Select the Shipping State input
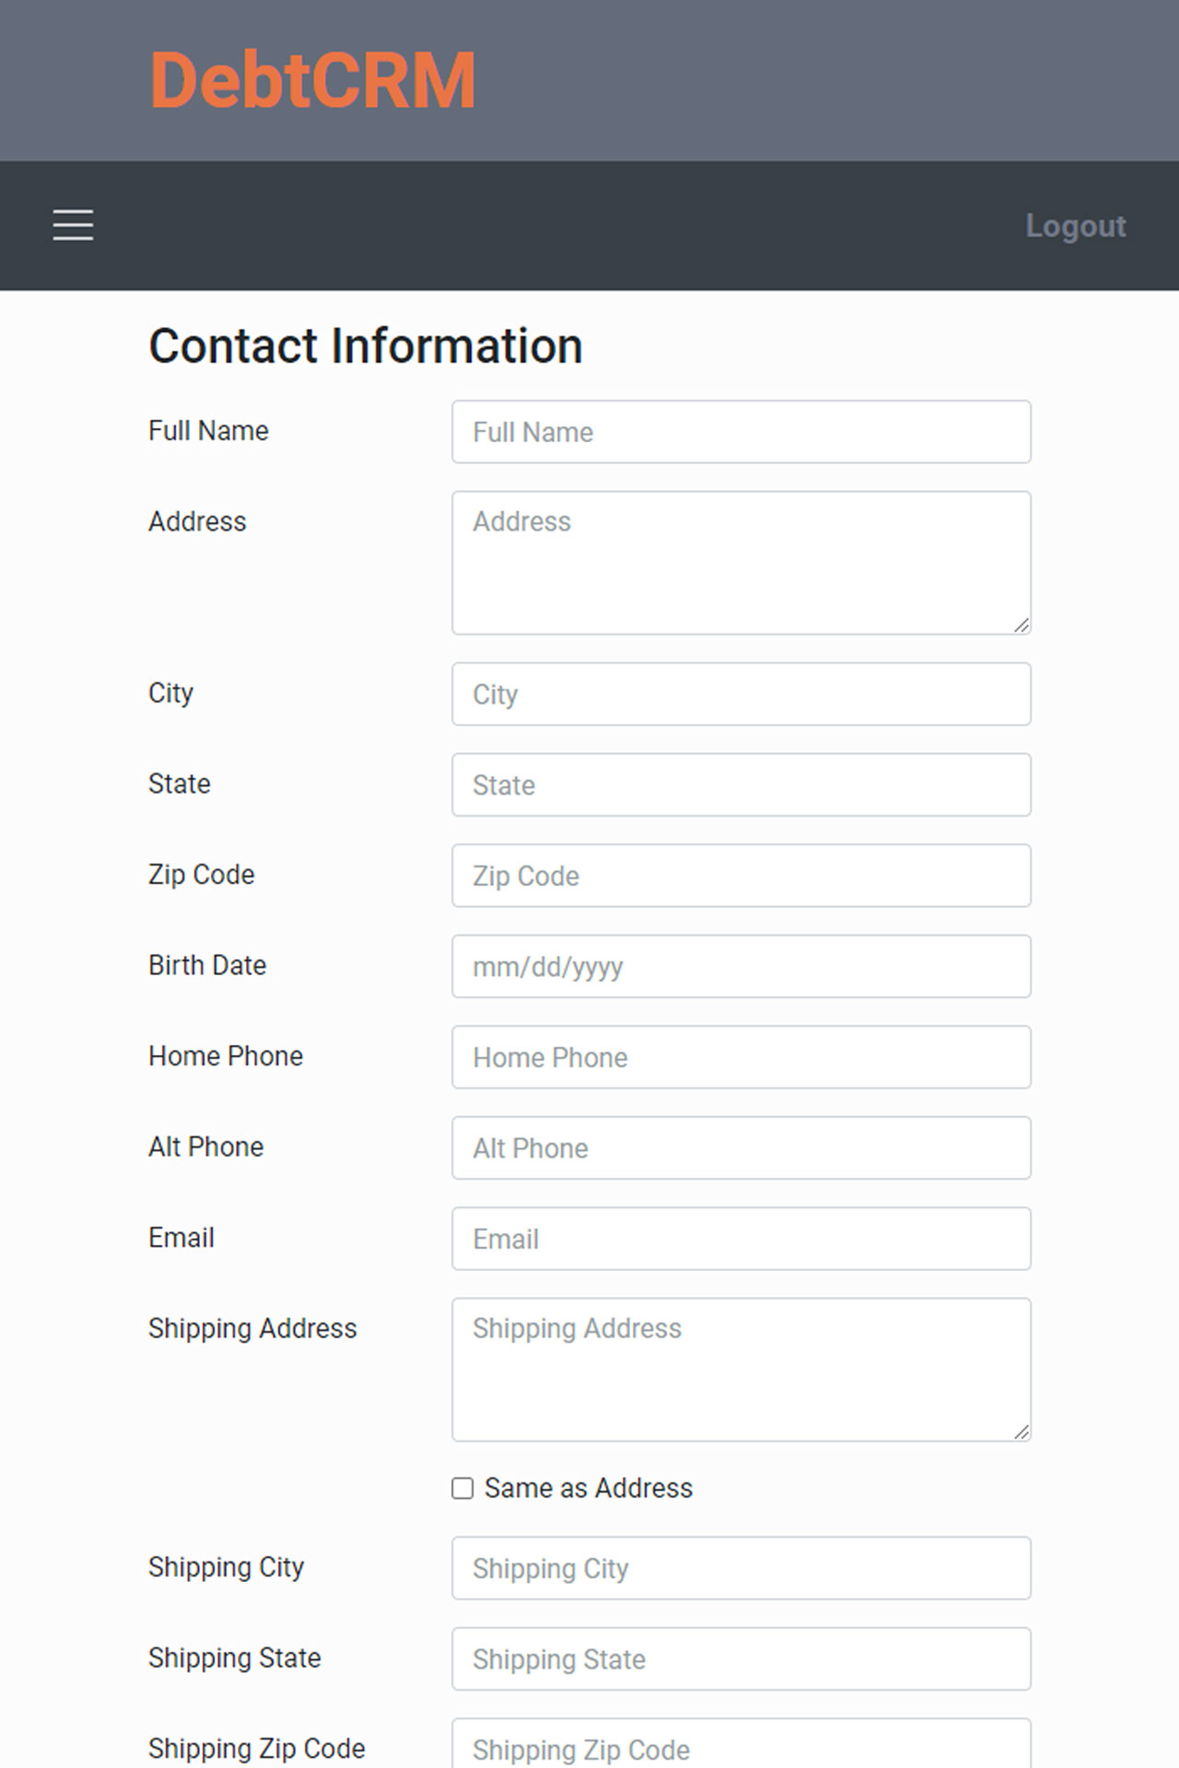 coord(741,1658)
